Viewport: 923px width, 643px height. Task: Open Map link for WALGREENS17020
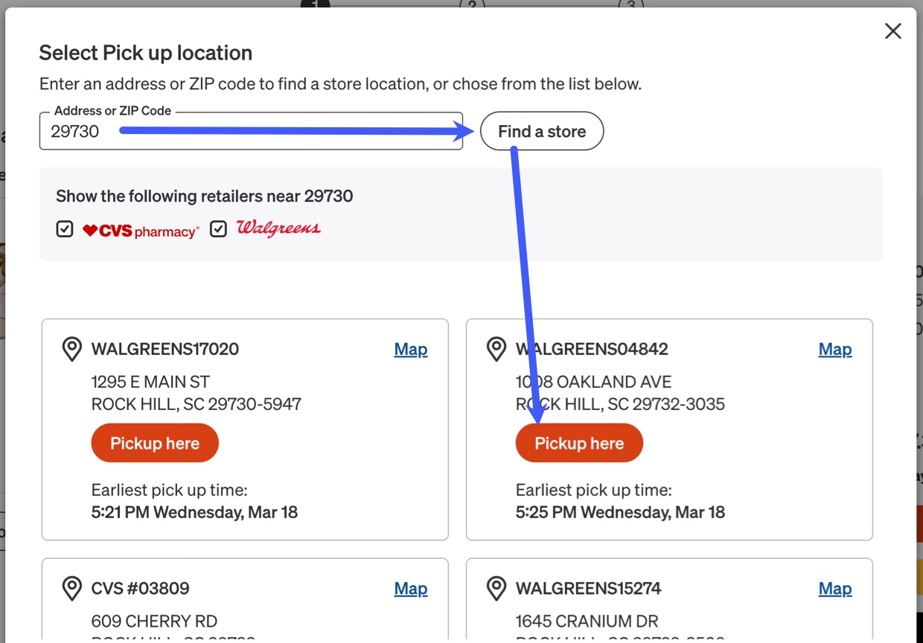click(x=411, y=349)
